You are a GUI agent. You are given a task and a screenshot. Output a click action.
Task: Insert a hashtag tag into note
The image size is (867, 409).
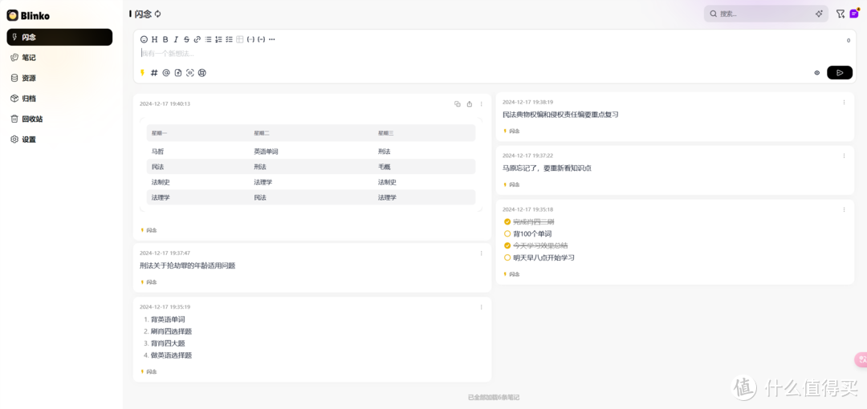click(x=154, y=73)
